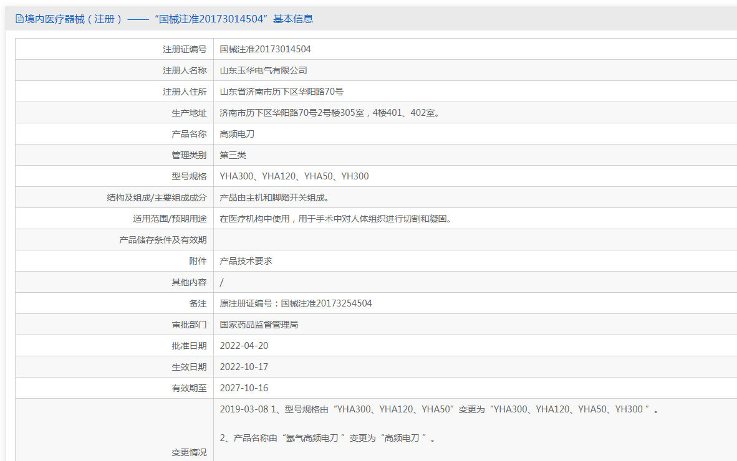The height and width of the screenshot is (461, 737).
Task: Select the 备注 label
Action: (198, 303)
